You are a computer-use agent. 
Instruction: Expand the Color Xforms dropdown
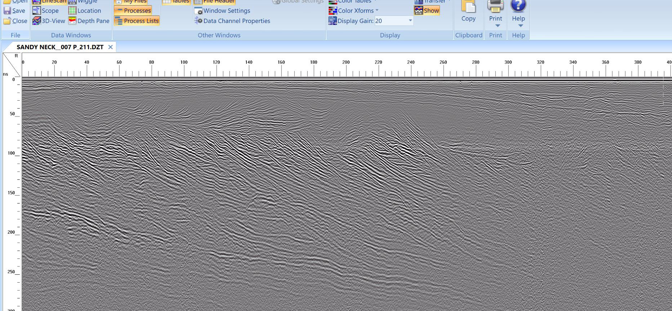pos(377,10)
